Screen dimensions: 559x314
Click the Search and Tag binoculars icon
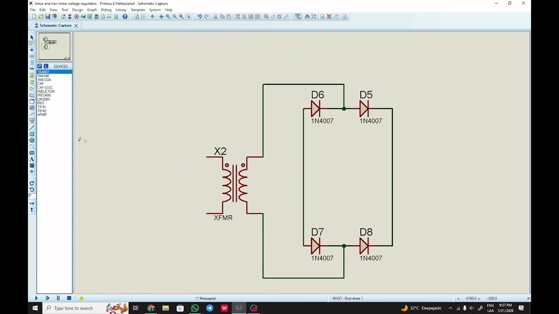[x=307, y=17]
